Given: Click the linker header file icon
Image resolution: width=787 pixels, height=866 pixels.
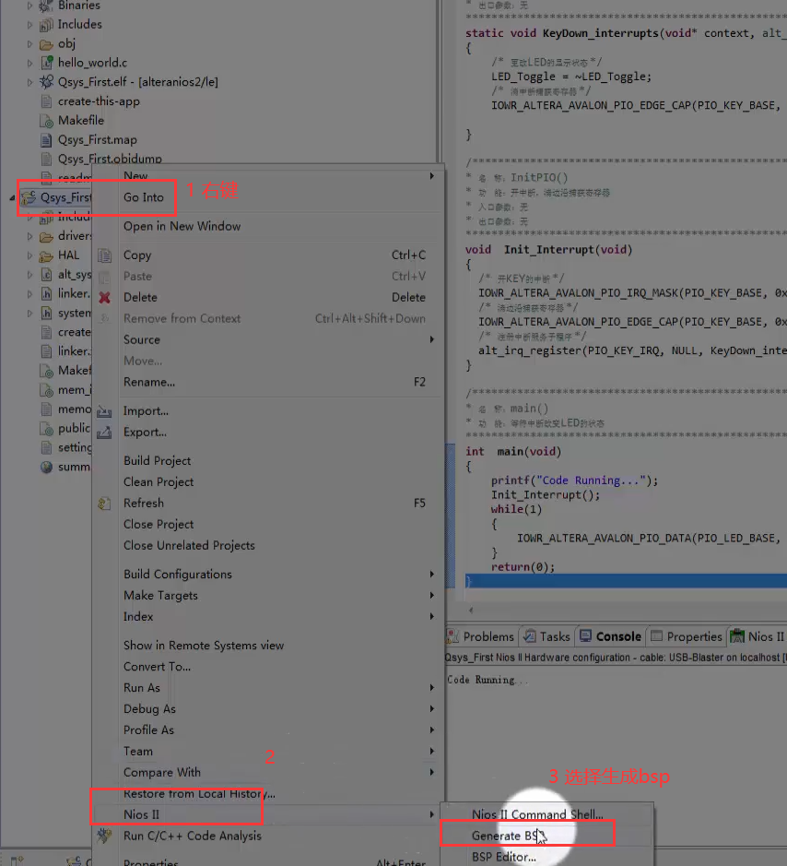Looking at the screenshot, I should (47, 294).
